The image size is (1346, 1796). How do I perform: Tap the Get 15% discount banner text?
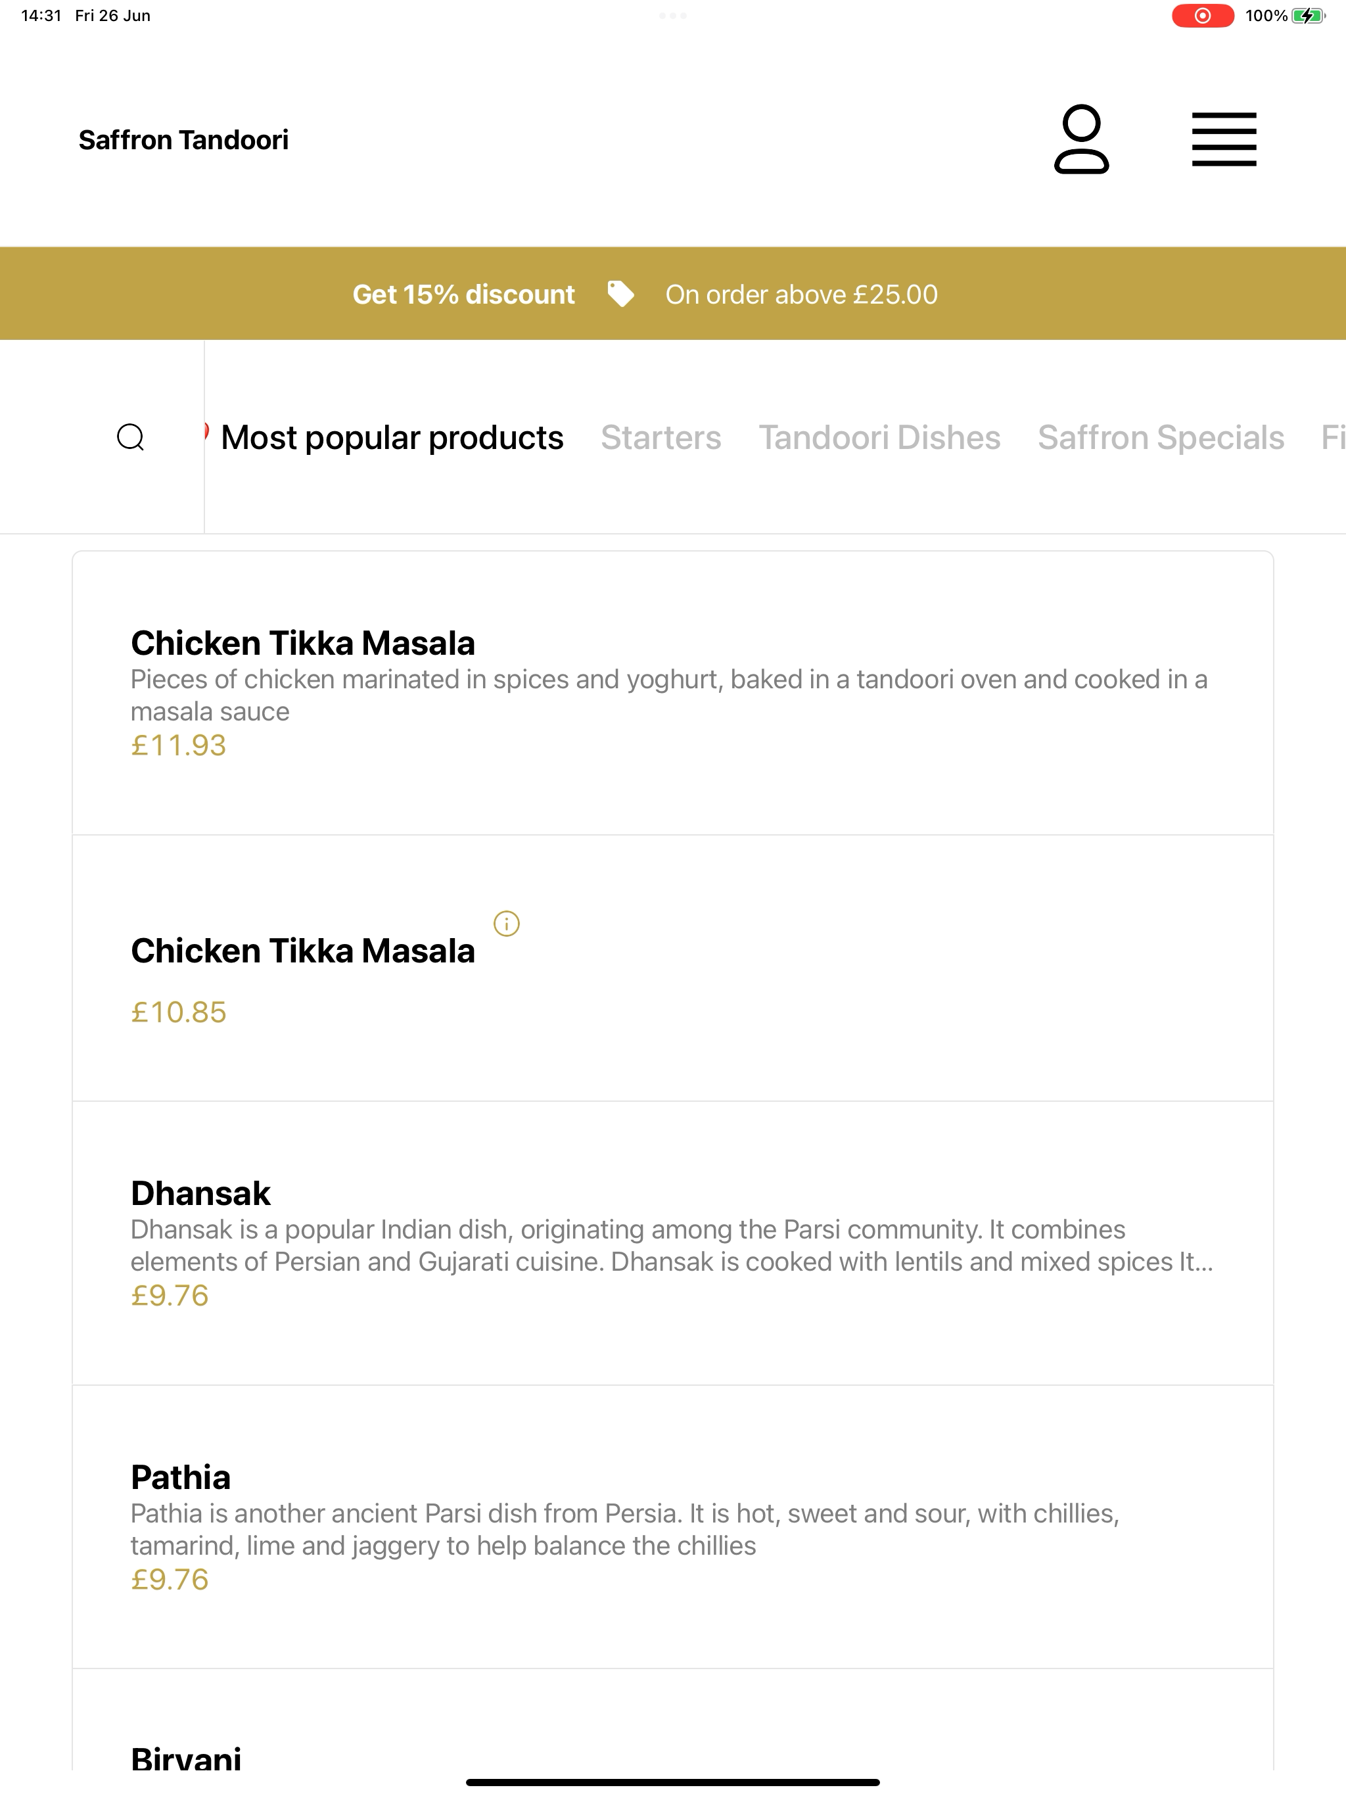click(463, 294)
